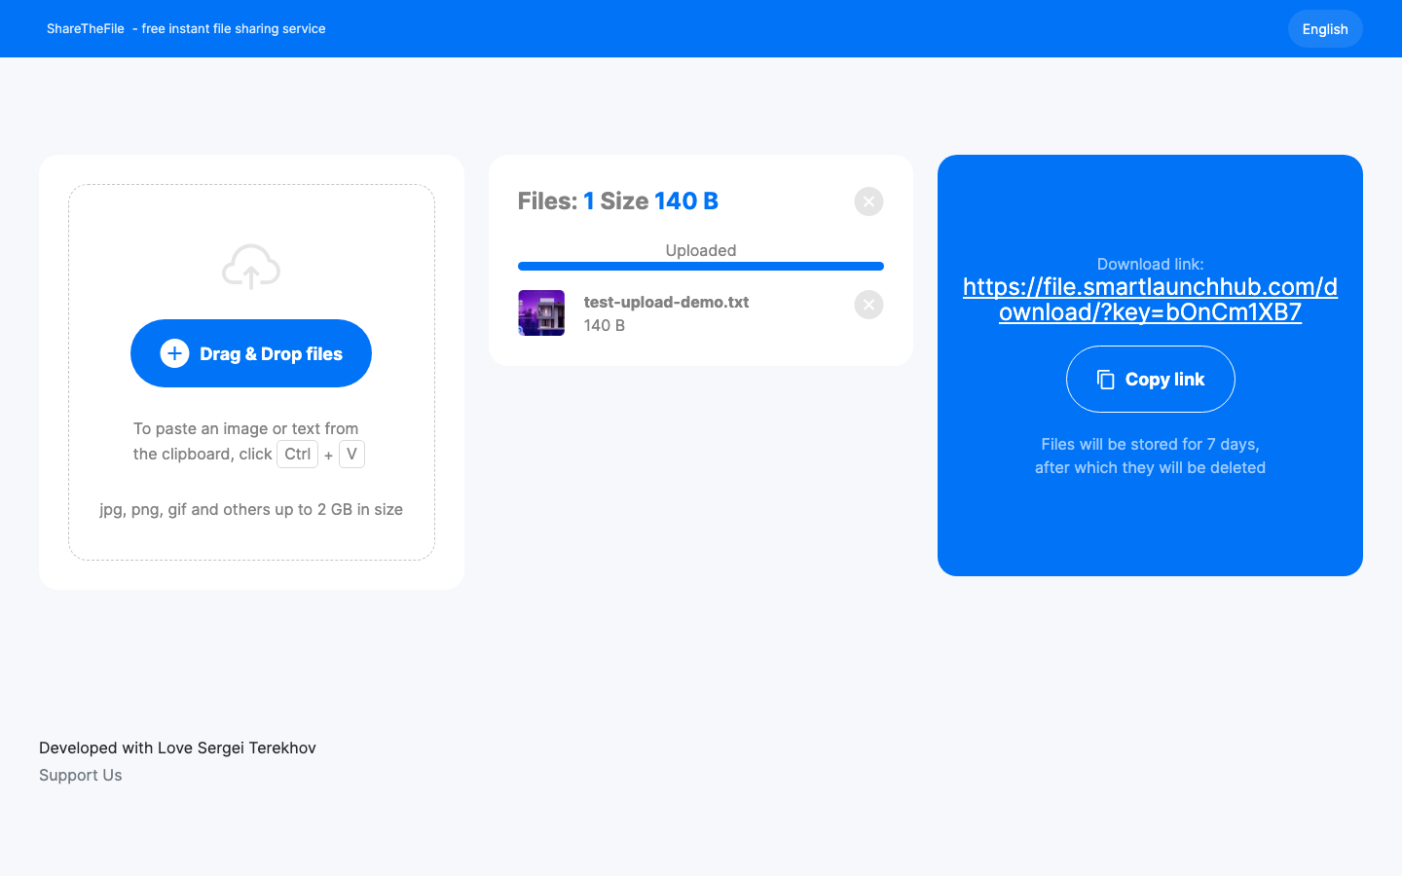The image size is (1402, 876).
Task: Open the file details for test-upload-demo.txt
Action: pos(666,302)
